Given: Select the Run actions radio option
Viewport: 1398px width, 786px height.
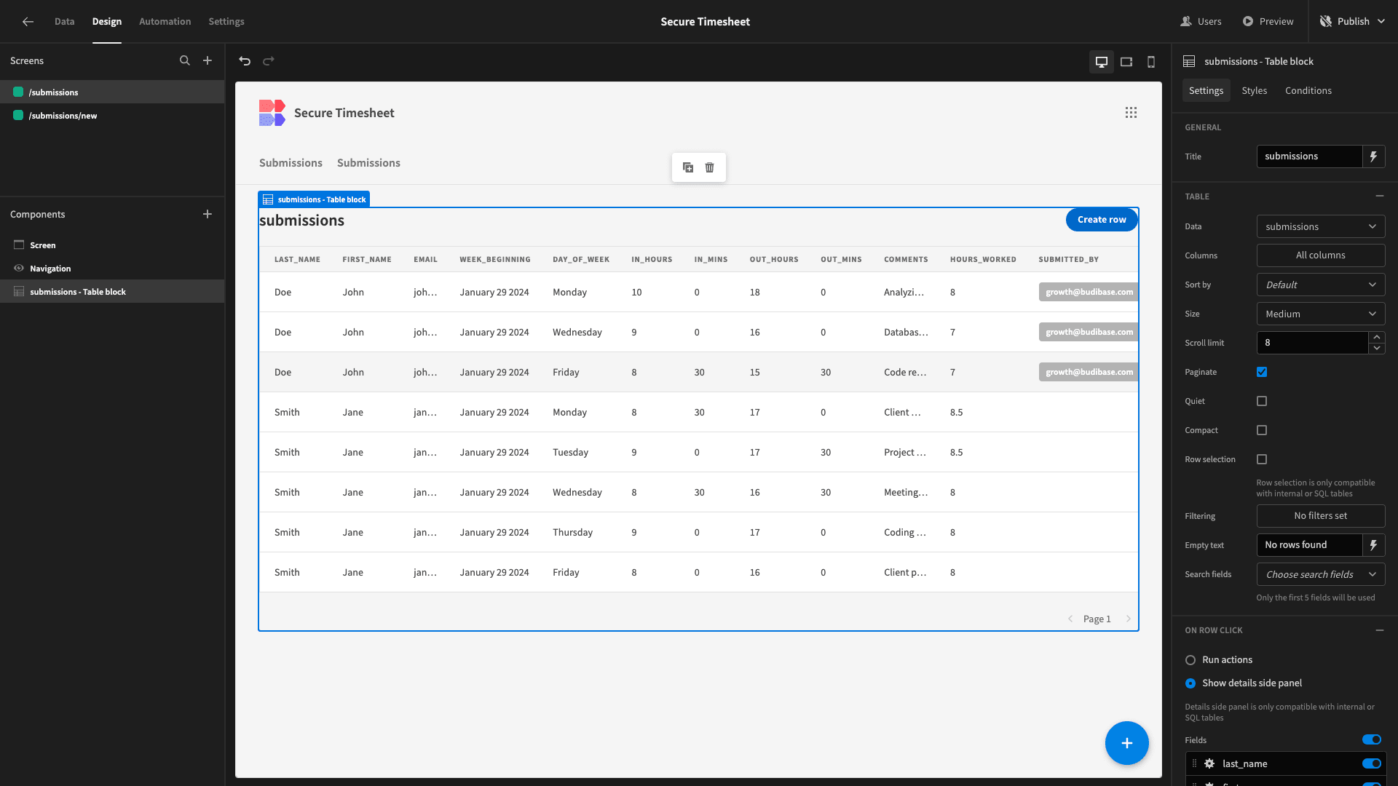Looking at the screenshot, I should point(1190,660).
